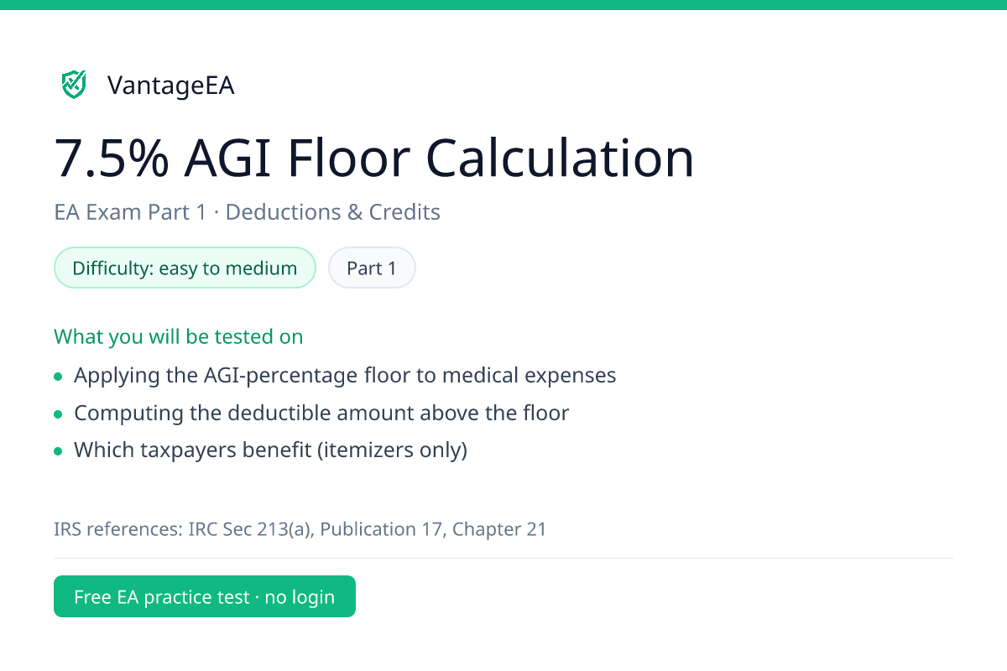The width and height of the screenshot is (1007, 671).
Task: Click the green top accent bar
Action: coord(503,5)
